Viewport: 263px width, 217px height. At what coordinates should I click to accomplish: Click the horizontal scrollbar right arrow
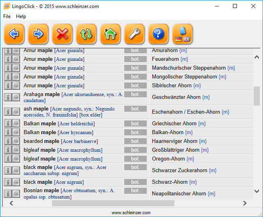(245, 203)
